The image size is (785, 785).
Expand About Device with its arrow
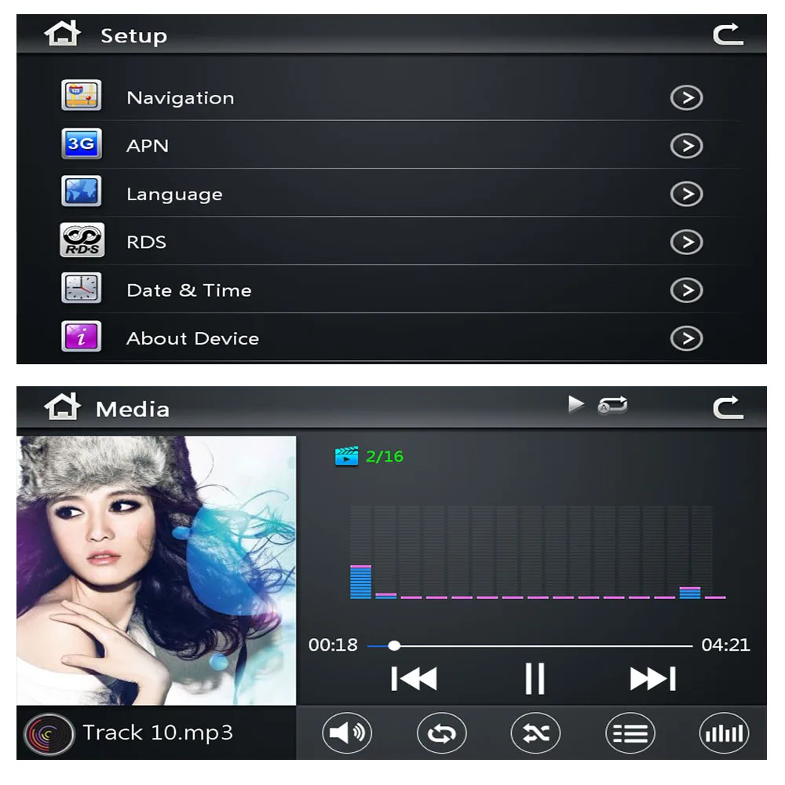coord(686,338)
